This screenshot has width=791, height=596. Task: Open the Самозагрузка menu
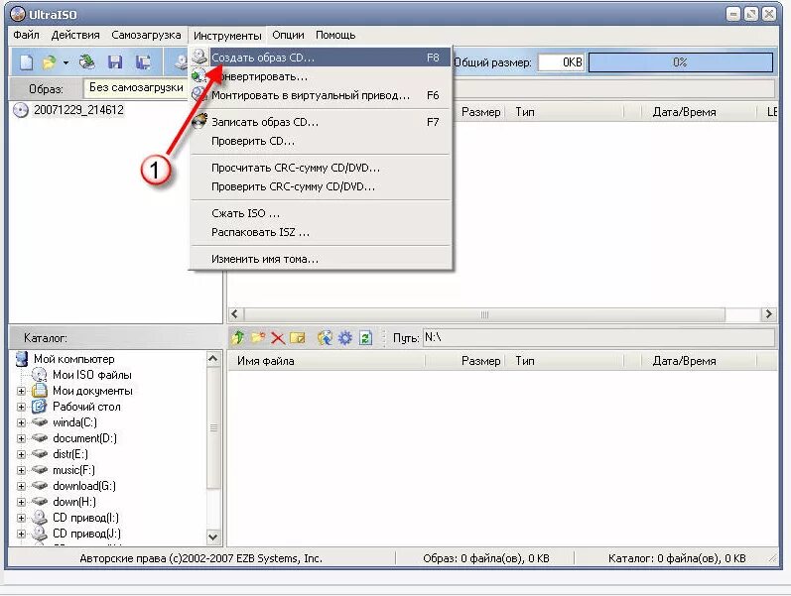146,35
